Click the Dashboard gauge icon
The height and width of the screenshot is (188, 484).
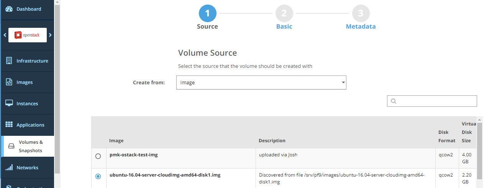[x=9, y=9]
